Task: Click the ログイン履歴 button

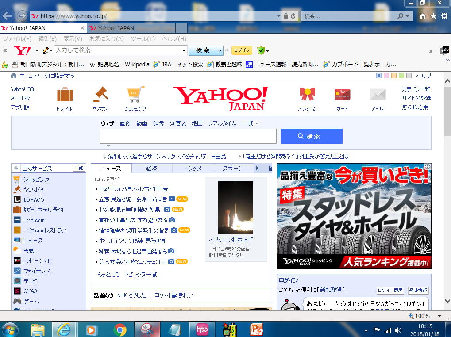Action: click(390, 291)
